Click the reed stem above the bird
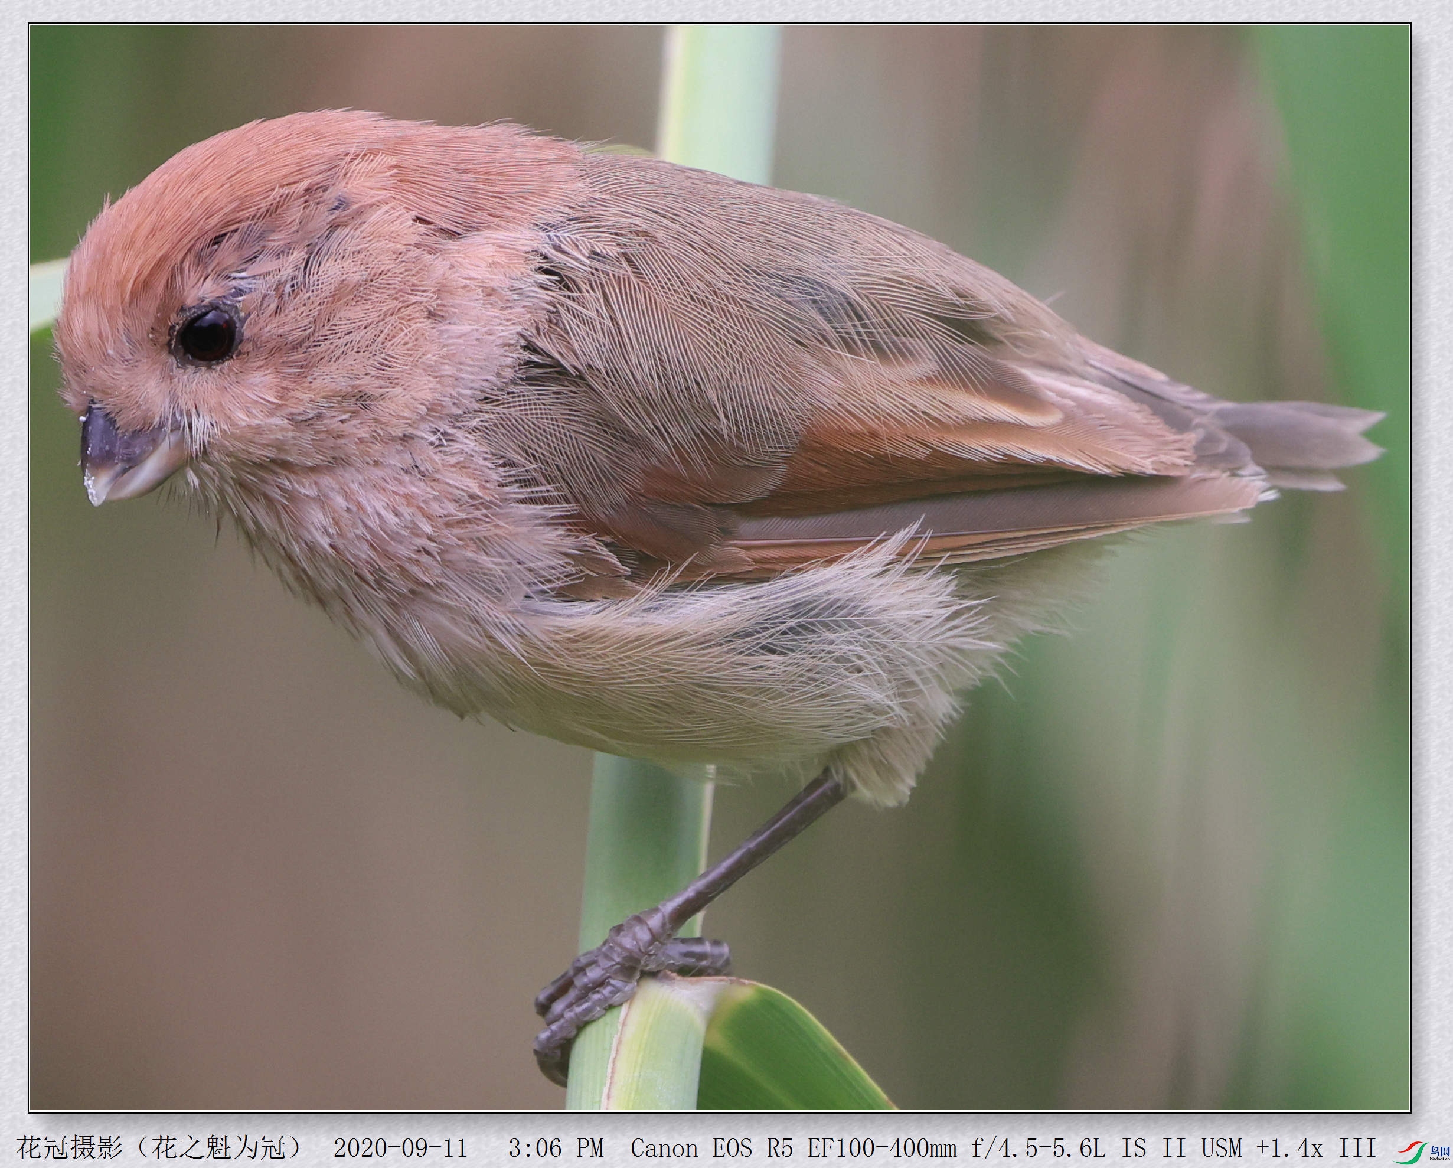The image size is (1453, 1168). point(720,87)
